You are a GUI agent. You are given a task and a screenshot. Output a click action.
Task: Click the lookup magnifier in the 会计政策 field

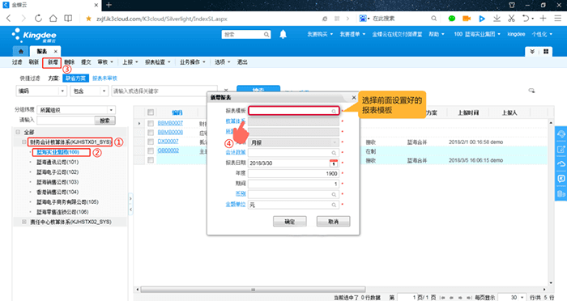pyautogui.click(x=334, y=153)
